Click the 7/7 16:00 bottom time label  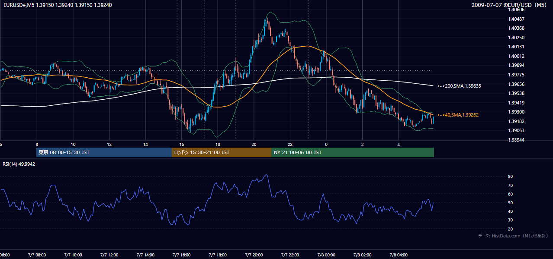tap(181, 255)
